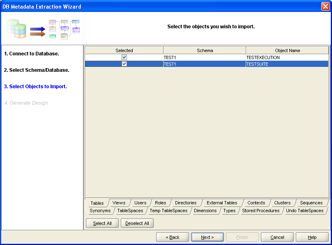This screenshot has width=332, height=245.
Task: Switch to the TableSpaces tab
Action: [x=130, y=211]
